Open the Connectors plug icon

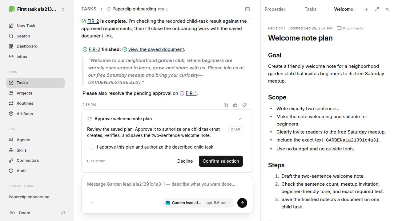[x=11, y=161]
